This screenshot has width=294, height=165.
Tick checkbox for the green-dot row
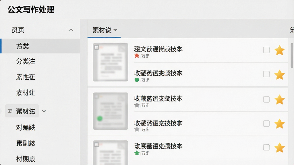point(266,74)
